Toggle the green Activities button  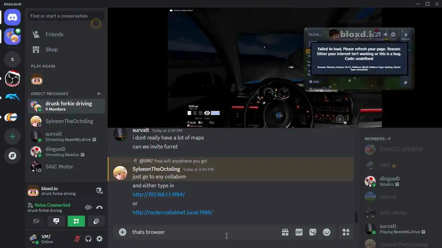[76, 221]
